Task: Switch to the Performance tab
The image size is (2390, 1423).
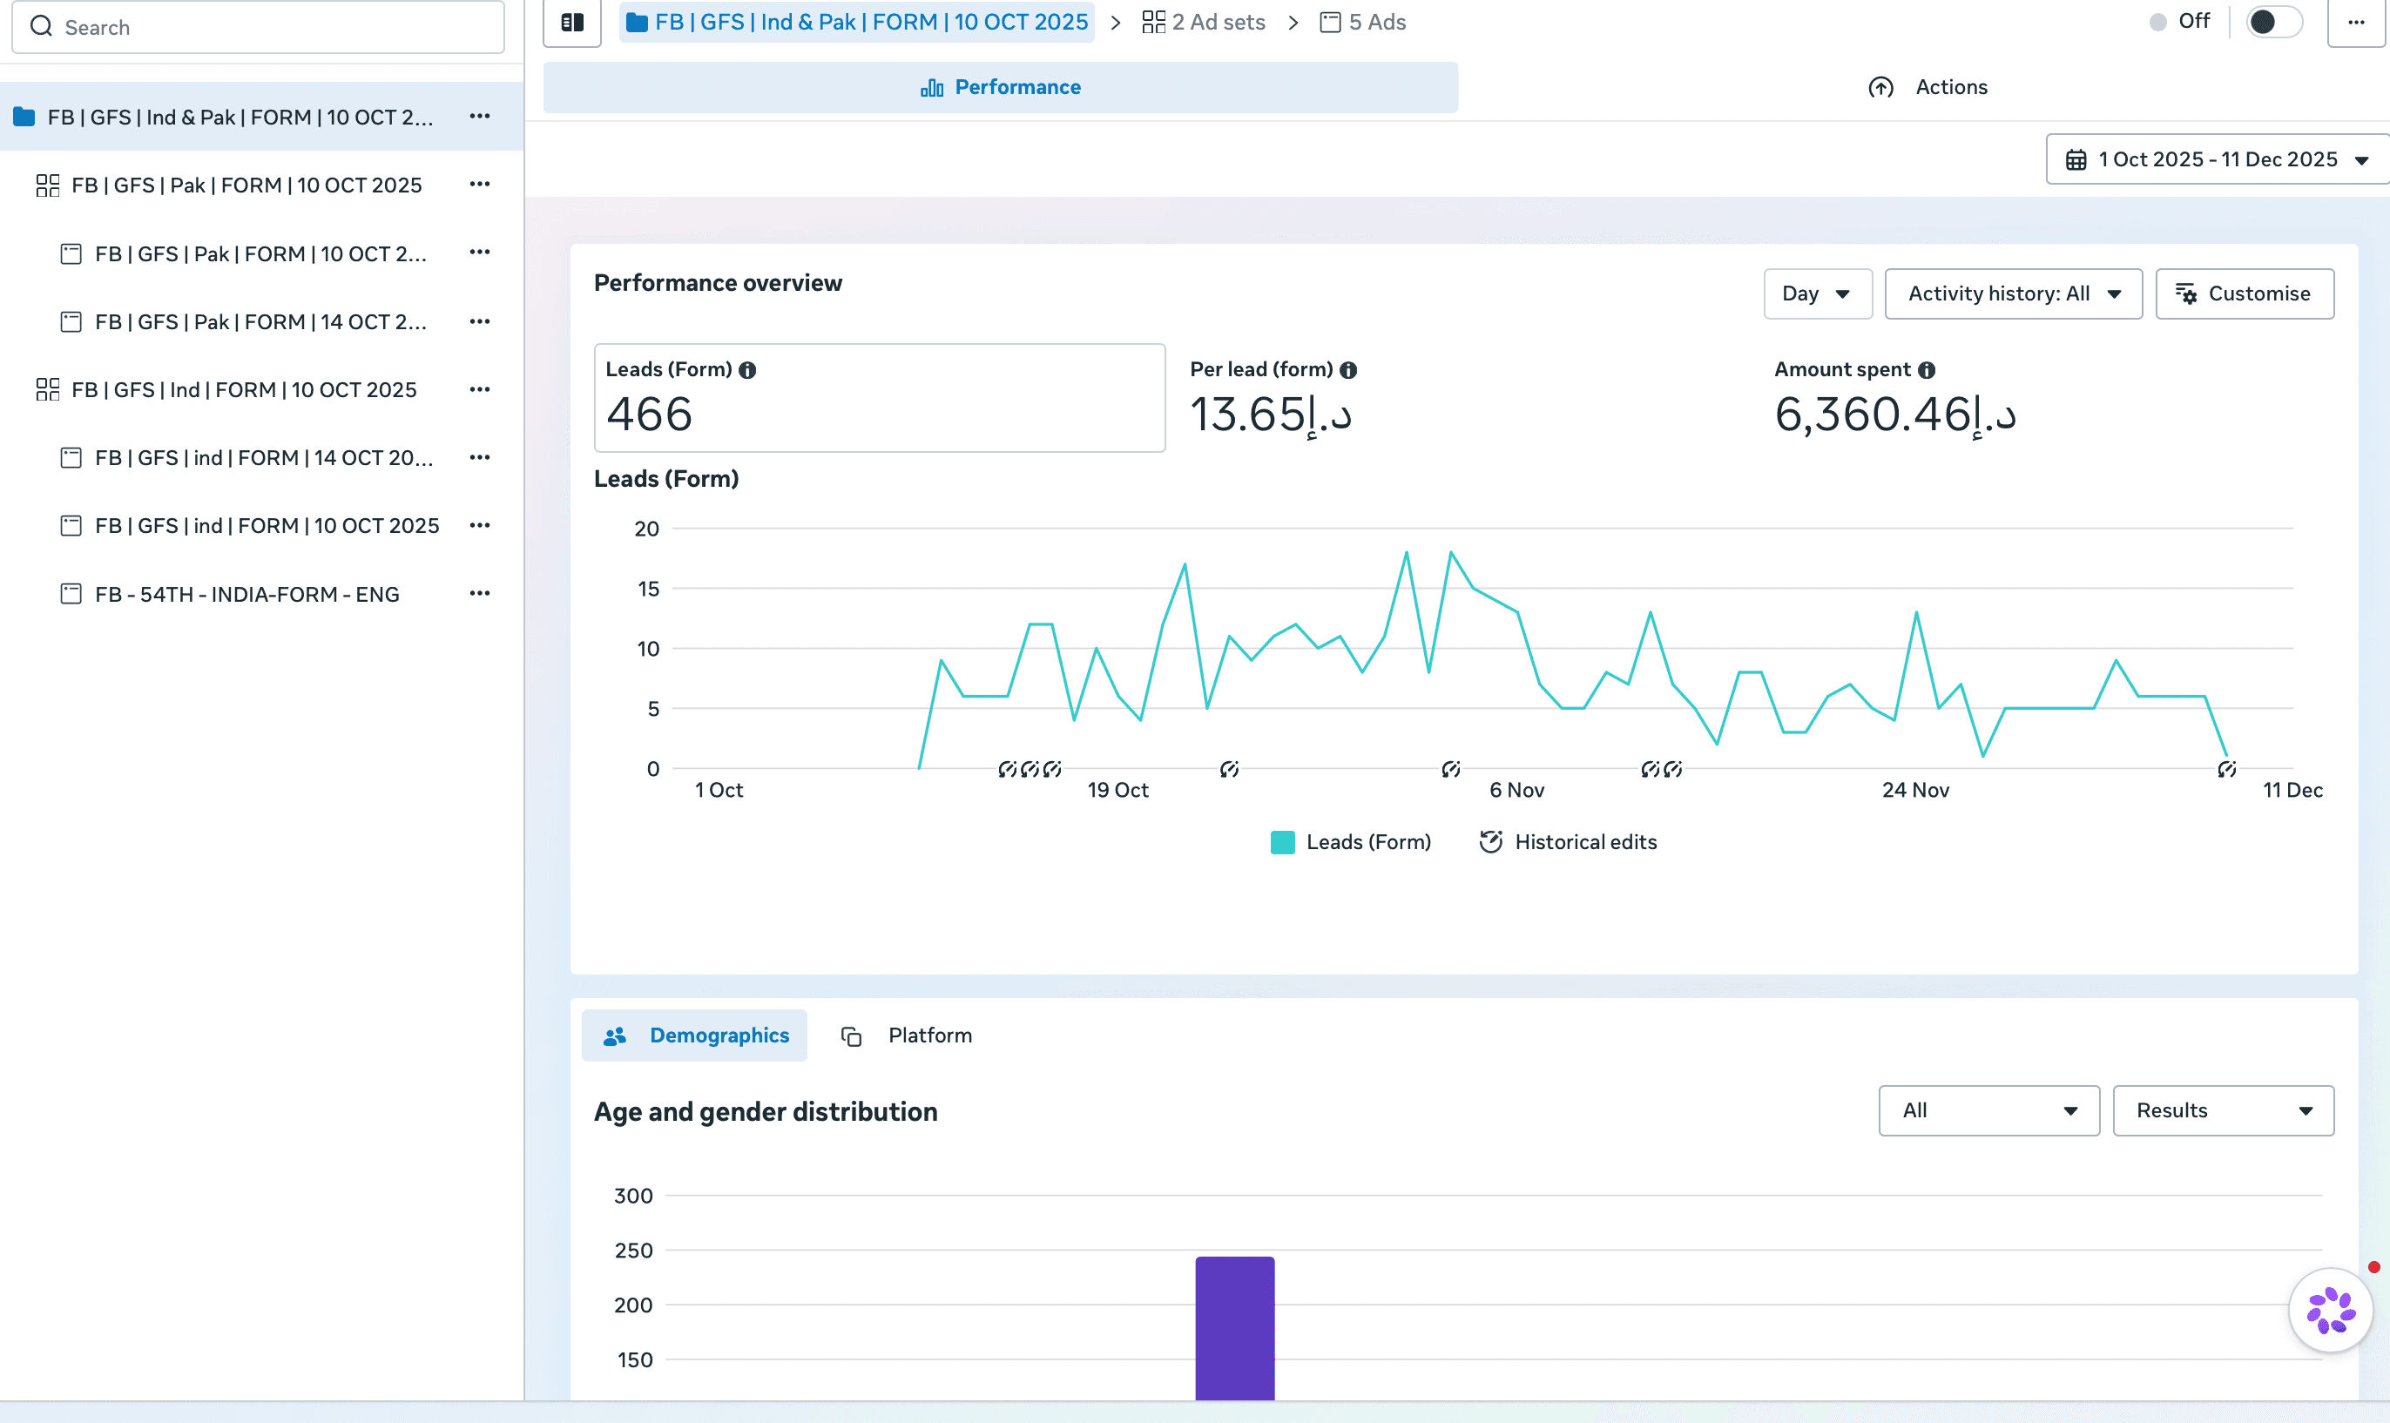Action: tap(1000, 87)
